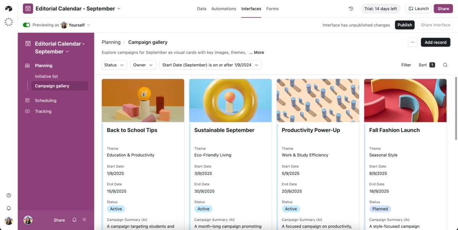458x230 pixels.
Task: Open the Start Date filter dropdown
Action: [210, 65]
